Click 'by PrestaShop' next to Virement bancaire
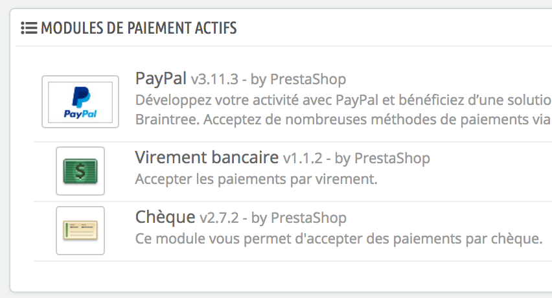This screenshot has height=298, width=552. 382,158
